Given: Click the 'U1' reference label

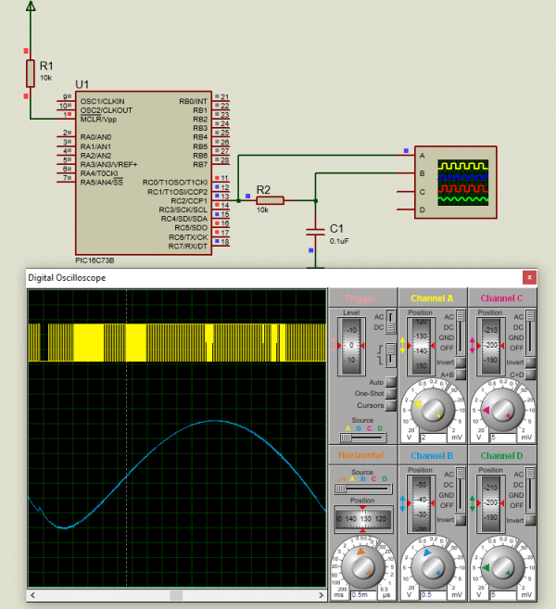Looking at the screenshot, I should [82, 84].
